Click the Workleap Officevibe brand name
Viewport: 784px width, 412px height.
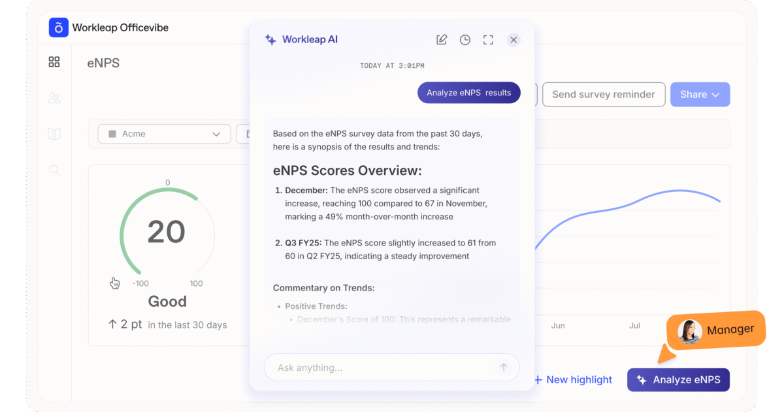click(120, 27)
